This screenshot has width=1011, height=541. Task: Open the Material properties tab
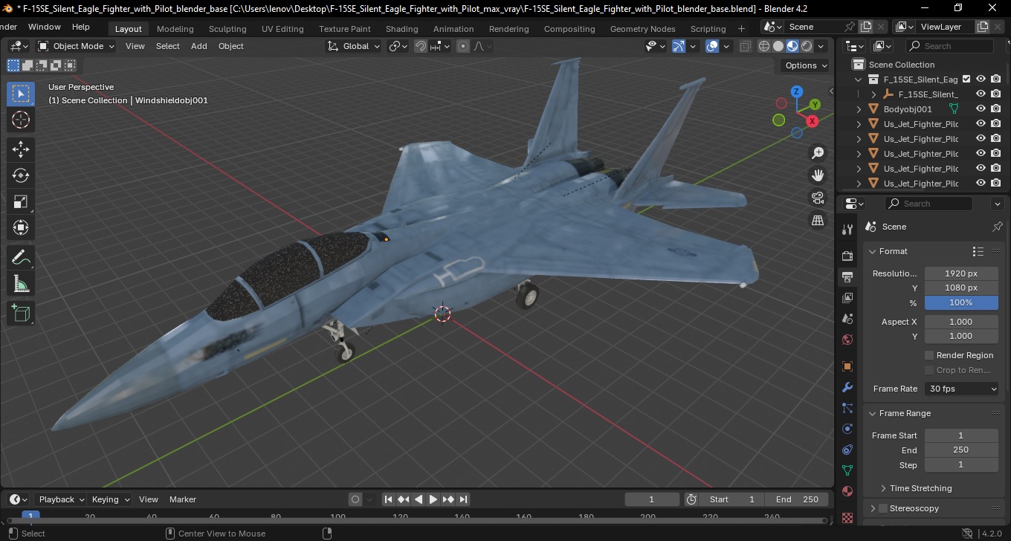tap(847, 491)
